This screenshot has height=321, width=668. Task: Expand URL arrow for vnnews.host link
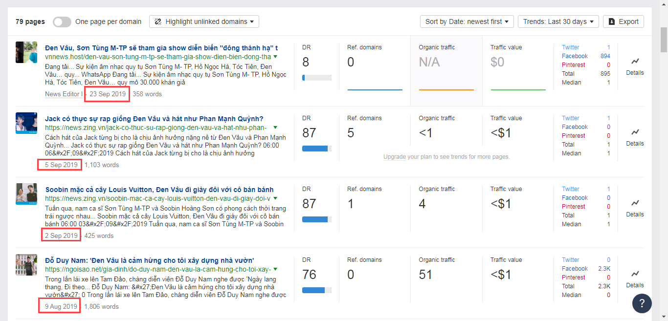pos(275,57)
